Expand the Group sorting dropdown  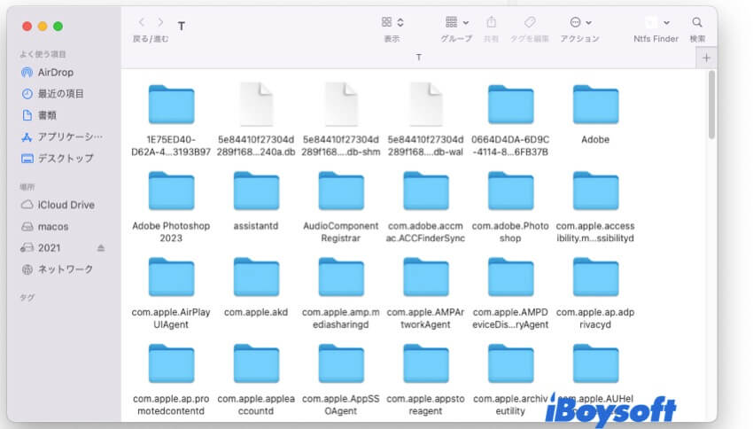[456, 22]
